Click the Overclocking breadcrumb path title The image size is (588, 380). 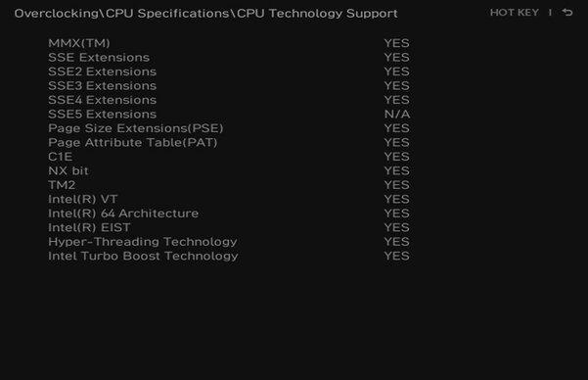205,14
